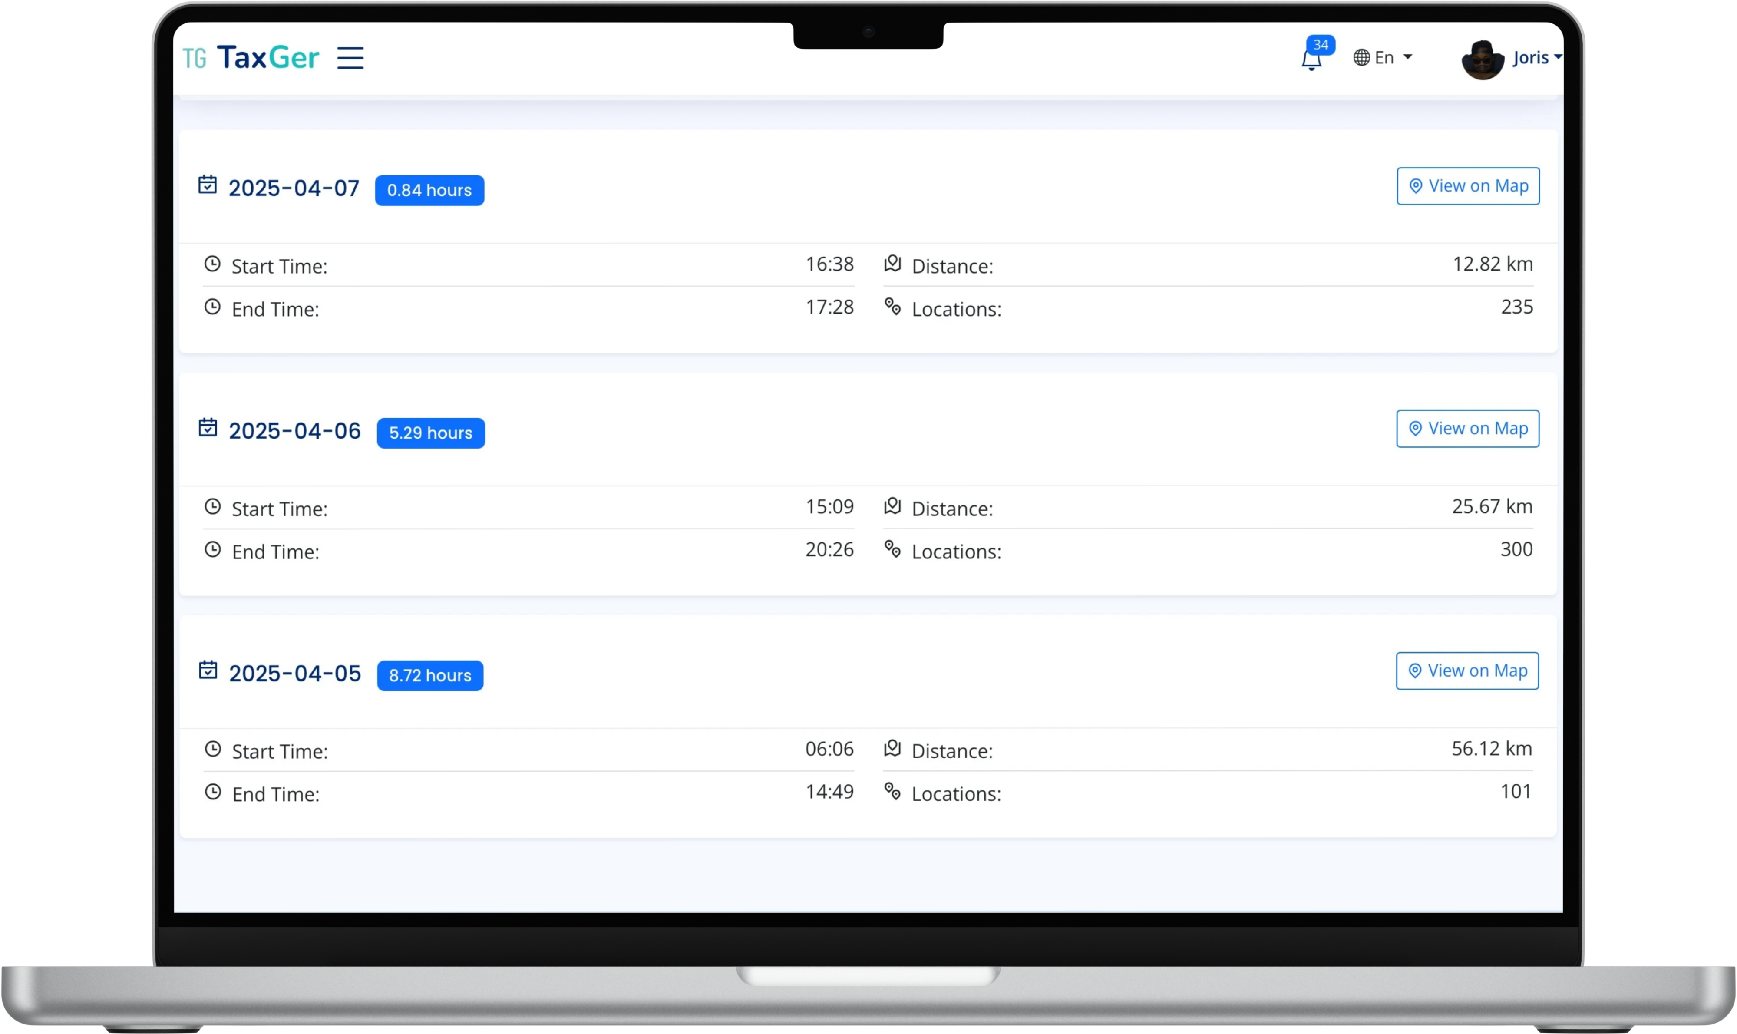Open the hamburger sidebar menu
The image size is (1737, 1034).
(350, 58)
